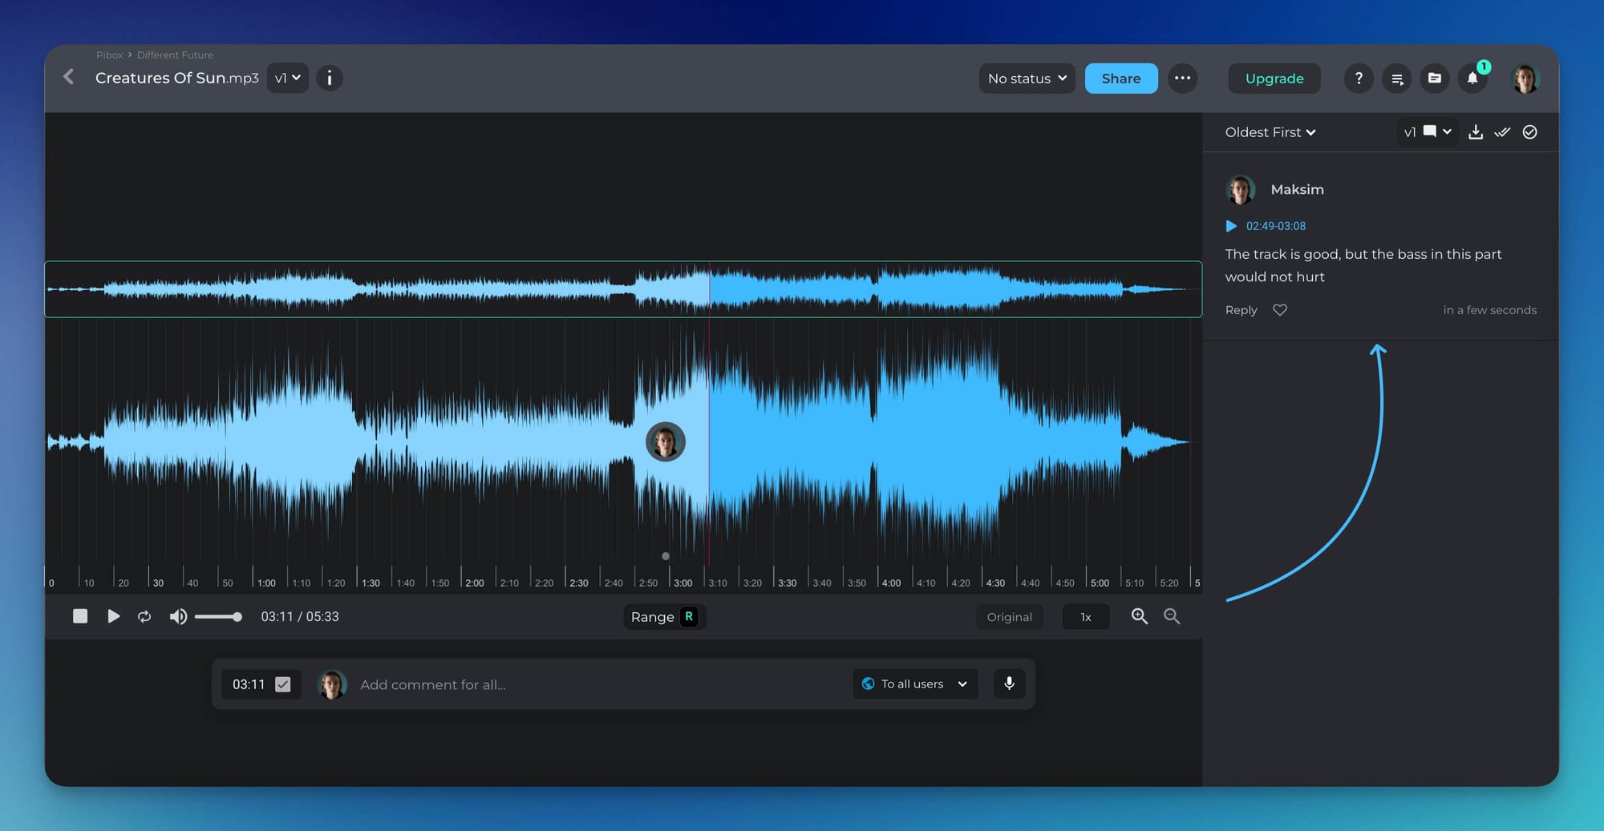Navigate to the Different Future breadcrumb
The image size is (1604, 831).
coord(175,54)
